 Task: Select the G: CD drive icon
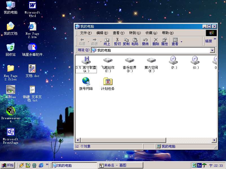[x=195, y=63]
